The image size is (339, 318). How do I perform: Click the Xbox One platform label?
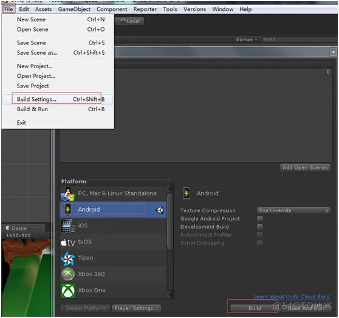(92, 290)
